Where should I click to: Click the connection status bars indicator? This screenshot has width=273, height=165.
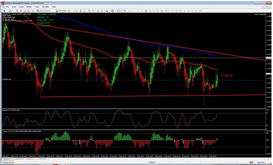pos(251,162)
